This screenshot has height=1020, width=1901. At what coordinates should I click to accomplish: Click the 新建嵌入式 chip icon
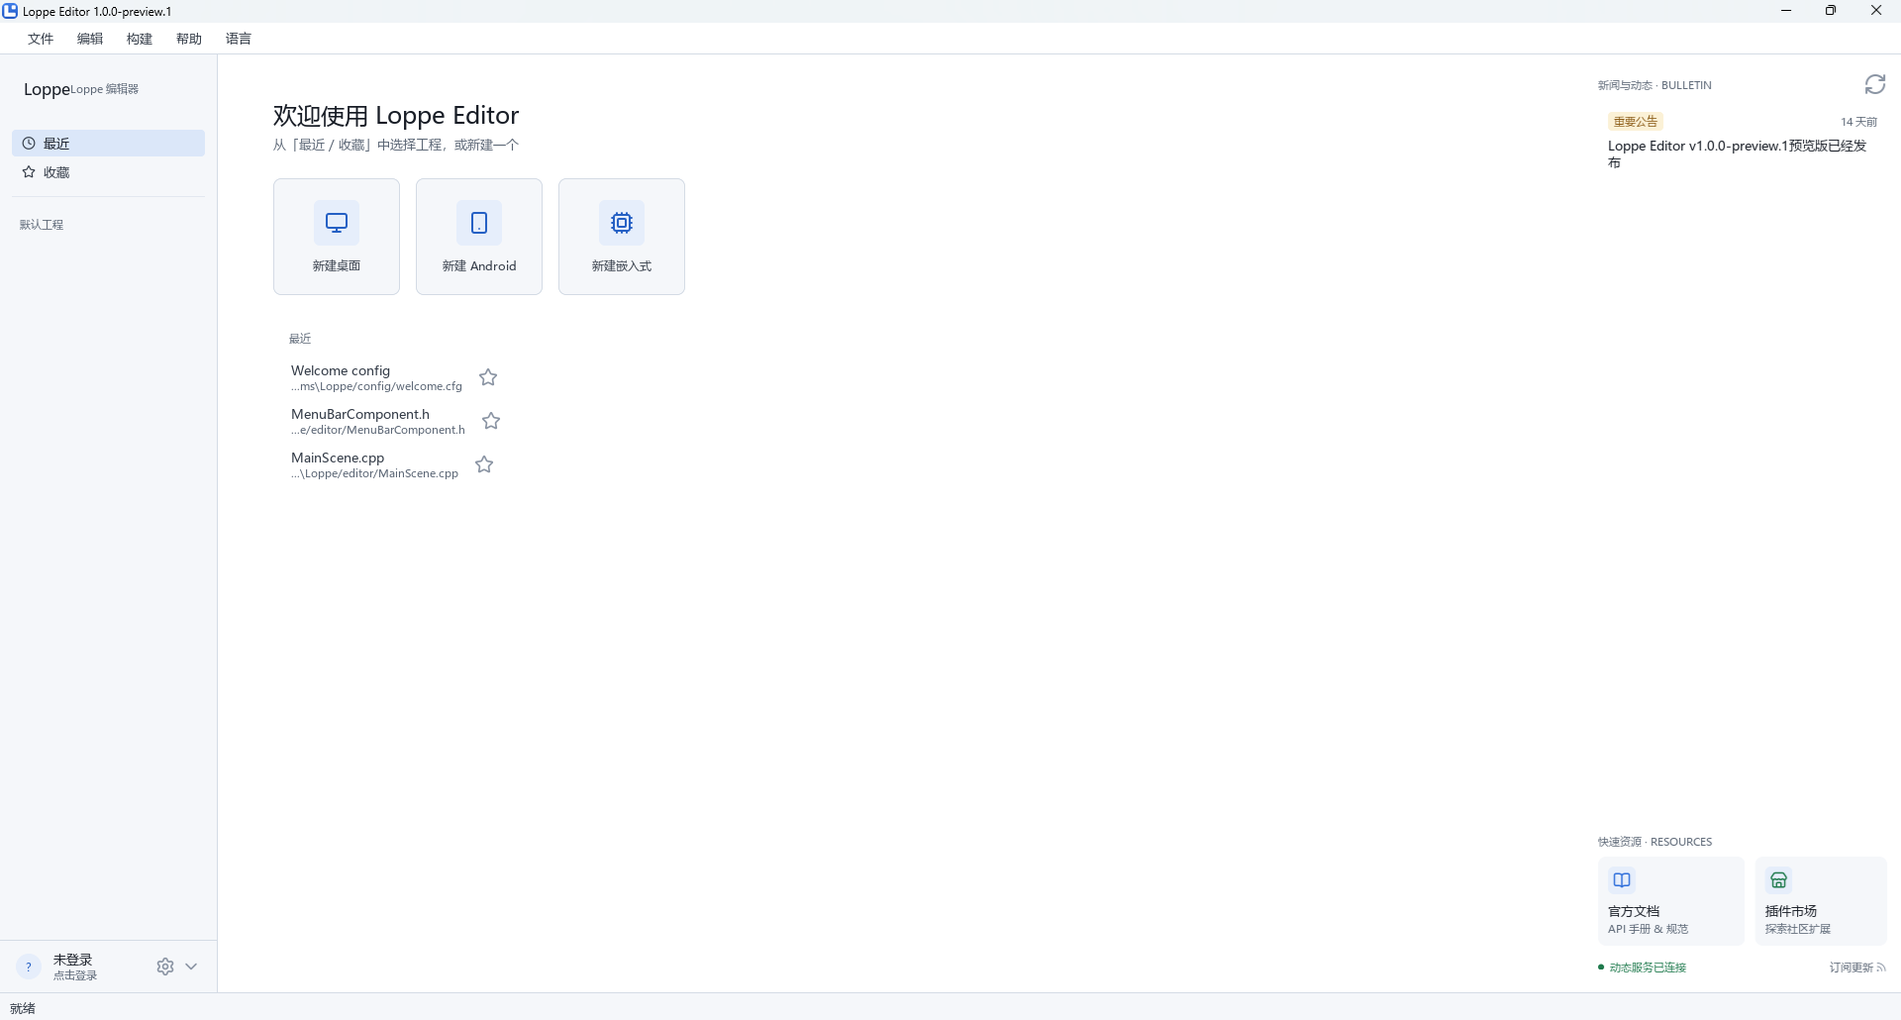(x=622, y=223)
